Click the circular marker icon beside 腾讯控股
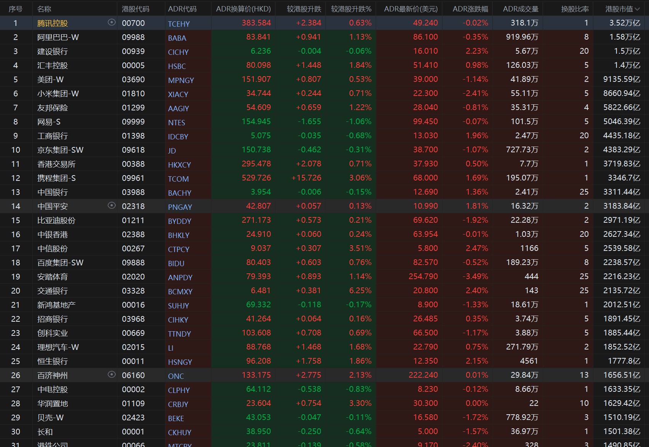The width and height of the screenshot is (649, 447). pos(112,22)
